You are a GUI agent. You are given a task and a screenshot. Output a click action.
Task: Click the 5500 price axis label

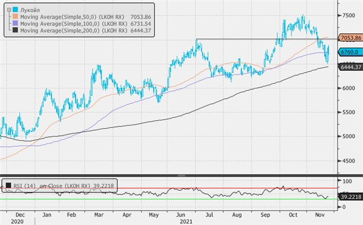tap(349, 112)
